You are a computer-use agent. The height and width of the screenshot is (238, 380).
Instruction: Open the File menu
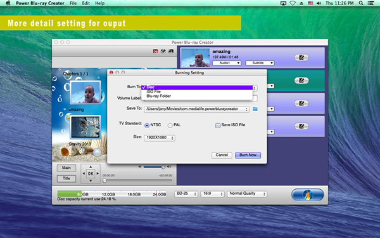pyautogui.click(x=73, y=3)
